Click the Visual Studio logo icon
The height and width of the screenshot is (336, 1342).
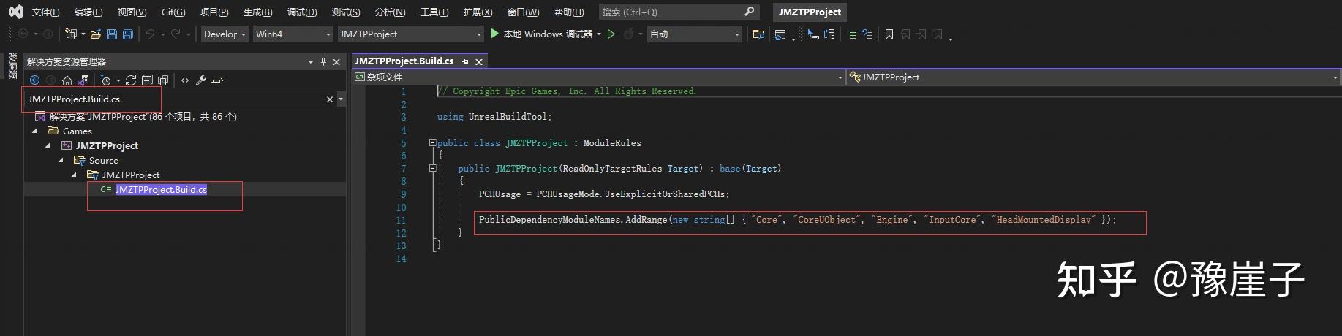pos(15,12)
